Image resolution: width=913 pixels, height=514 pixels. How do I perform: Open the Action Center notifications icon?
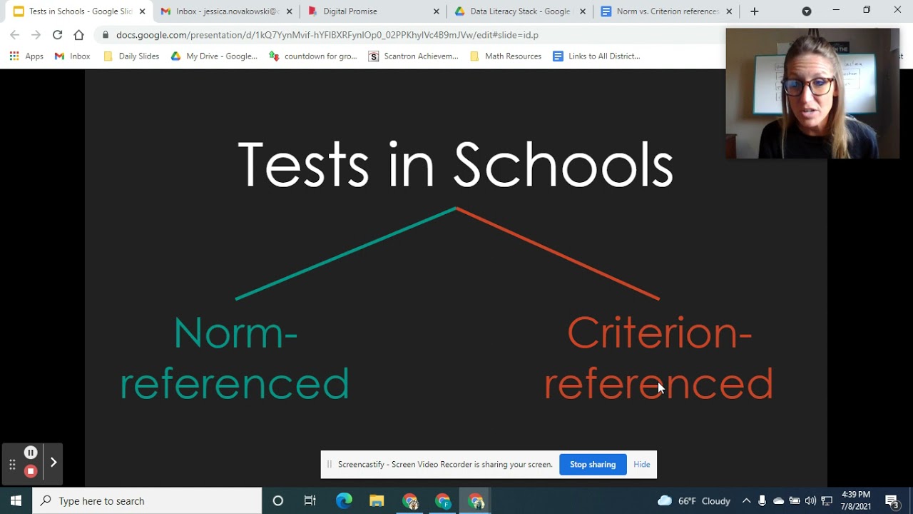pos(892,500)
